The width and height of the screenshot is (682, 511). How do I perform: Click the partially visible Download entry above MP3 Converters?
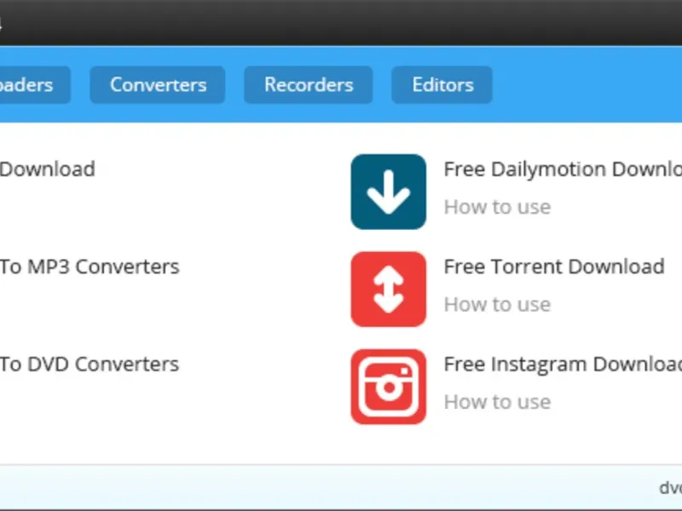tap(47, 169)
